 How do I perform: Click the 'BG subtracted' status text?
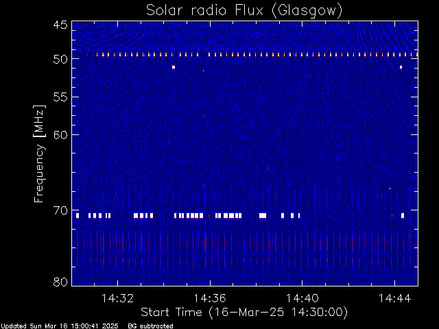[x=151, y=326]
